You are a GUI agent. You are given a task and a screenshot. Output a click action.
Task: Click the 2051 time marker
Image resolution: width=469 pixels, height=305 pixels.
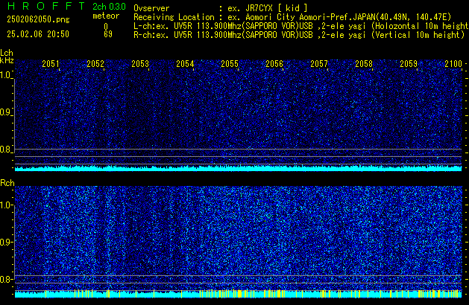point(51,64)
